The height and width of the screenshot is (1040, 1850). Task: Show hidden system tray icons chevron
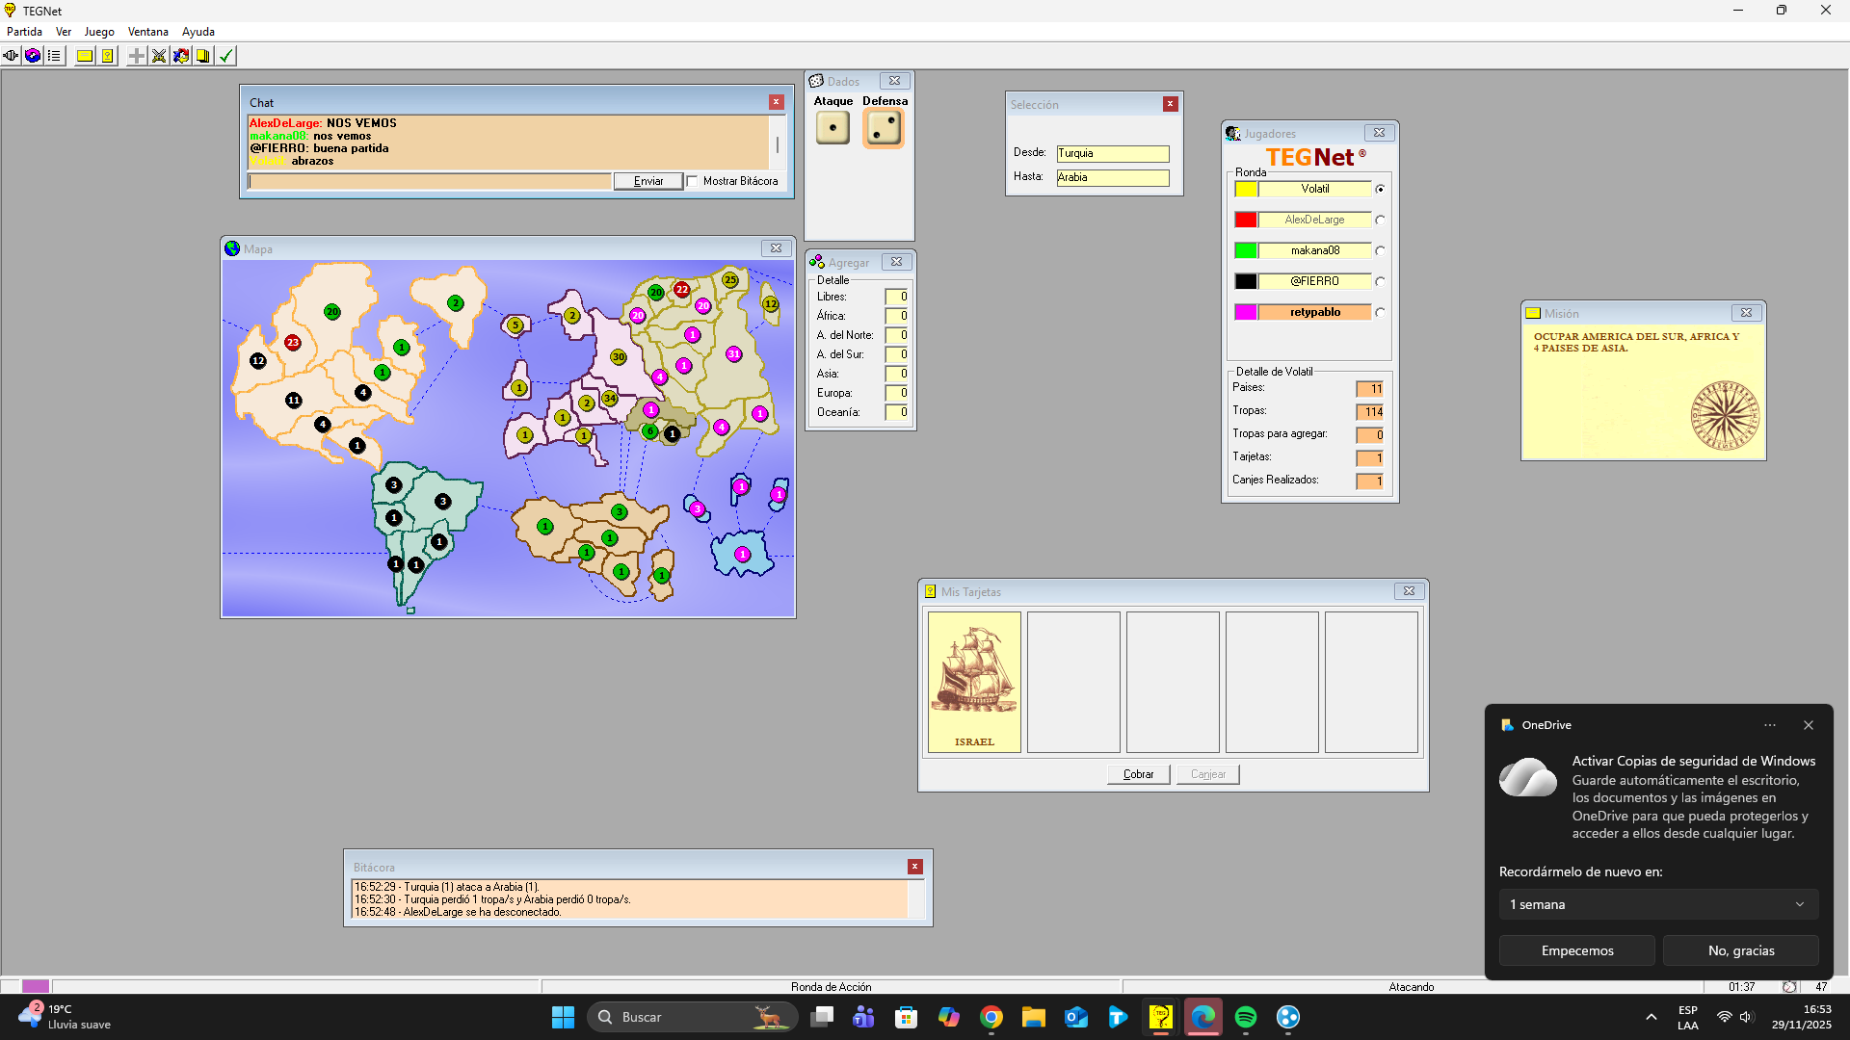(1651, 1017)
